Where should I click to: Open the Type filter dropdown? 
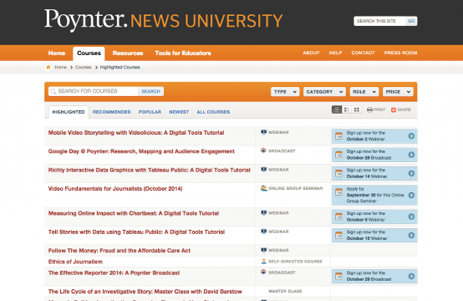(x=285, y=92)
